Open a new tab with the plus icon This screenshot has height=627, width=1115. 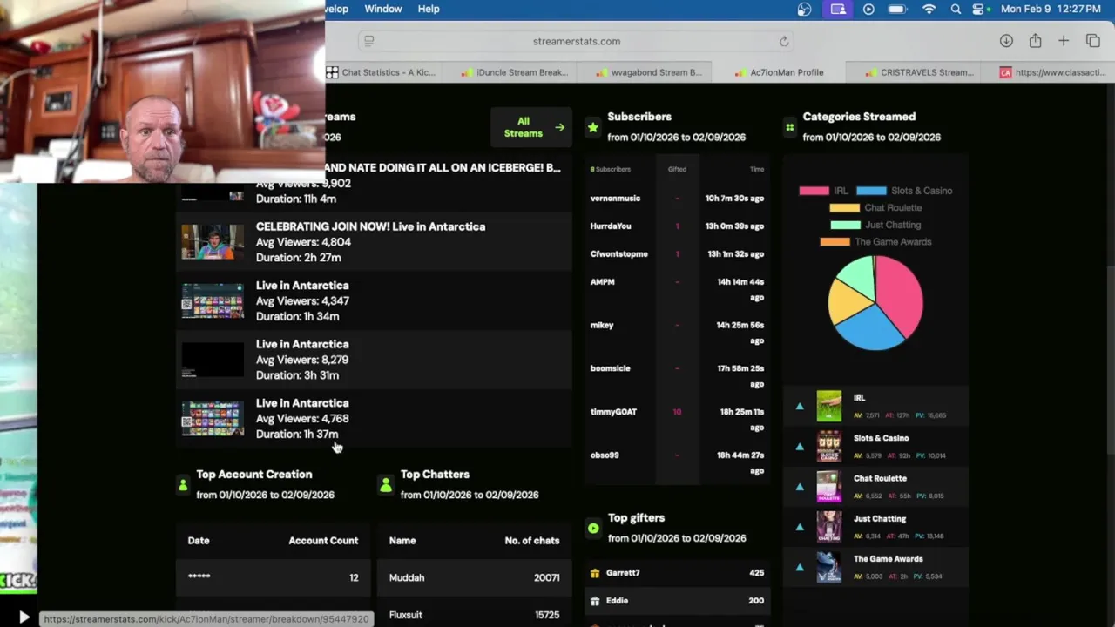click(x=1064, y=41)
